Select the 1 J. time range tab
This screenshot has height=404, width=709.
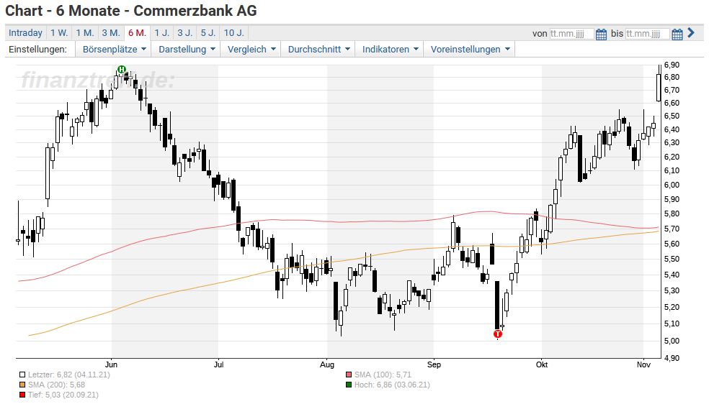(x=161, y=33)
